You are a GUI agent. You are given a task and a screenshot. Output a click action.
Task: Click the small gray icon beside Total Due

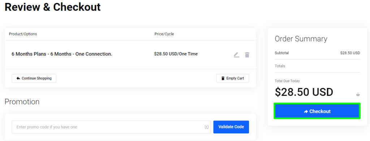click(x=358, y=94)
